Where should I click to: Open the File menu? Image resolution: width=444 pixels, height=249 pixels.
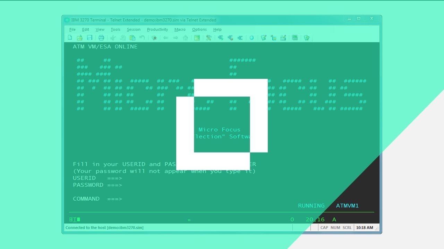click(72, 29)
